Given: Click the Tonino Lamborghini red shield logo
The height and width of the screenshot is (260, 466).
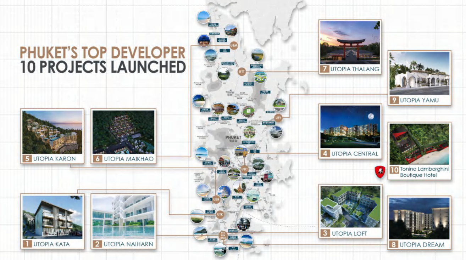Looking at the screenshot, I should pyautogui.click(x=380, y=172).
